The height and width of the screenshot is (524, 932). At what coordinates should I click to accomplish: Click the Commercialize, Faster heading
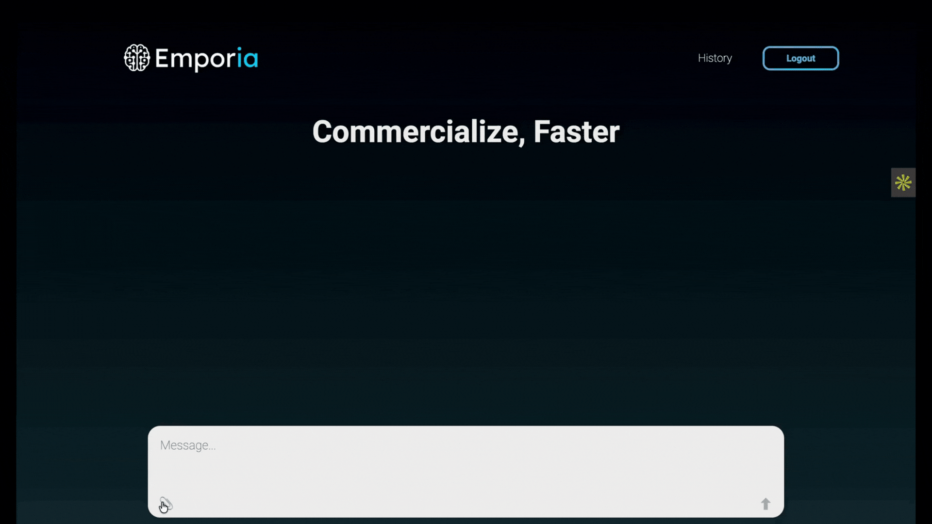466,132
